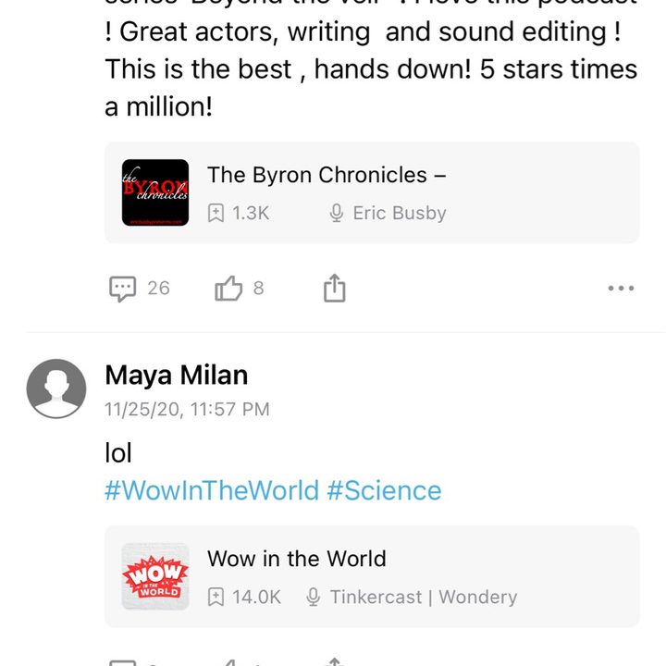Screen dimensions: 666x666
Task: Open The Byron Chronicles podcast title
Action: click(x=327, y=175)
